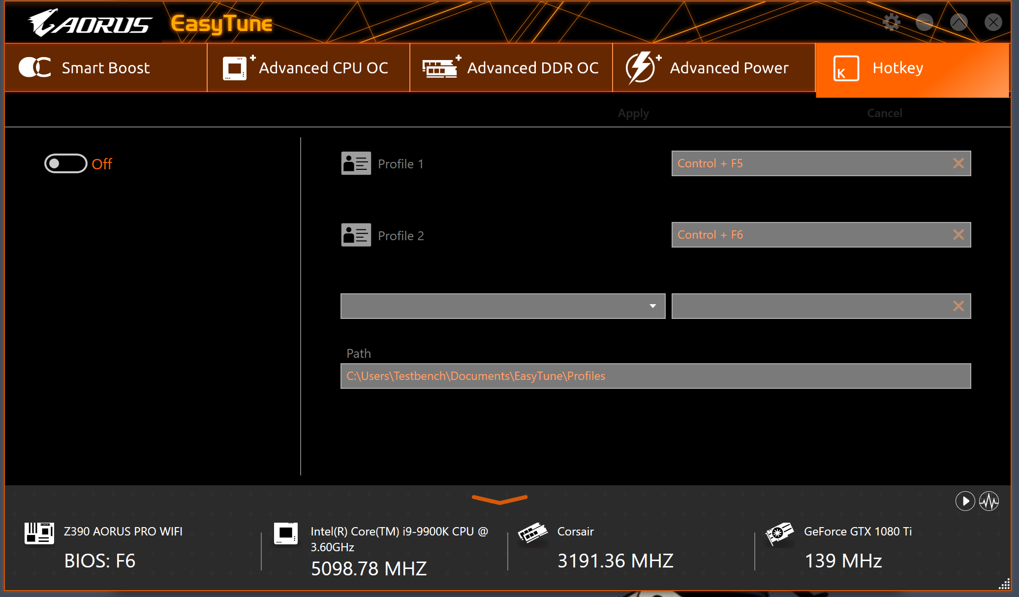
Task: Open the empty profile dropdown
Action: pyautogui.click(x=503, y=306)
